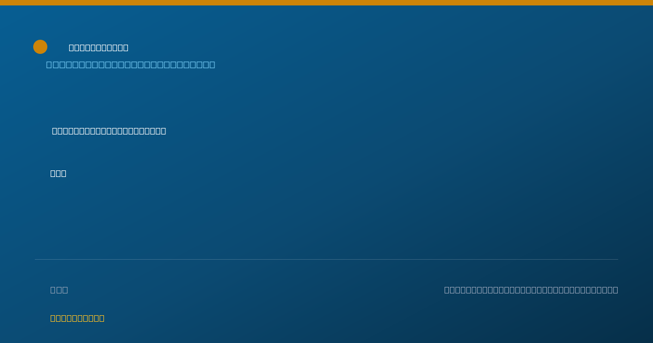The height and width of the screenshot is (343, 653).
Task: Click the long gray footer text line
Action: tap(531, 290)
